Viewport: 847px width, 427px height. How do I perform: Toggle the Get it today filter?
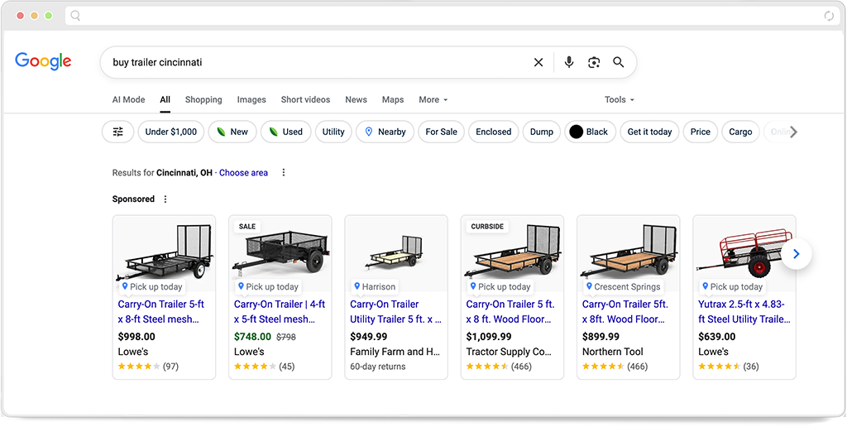coord(649,132)
